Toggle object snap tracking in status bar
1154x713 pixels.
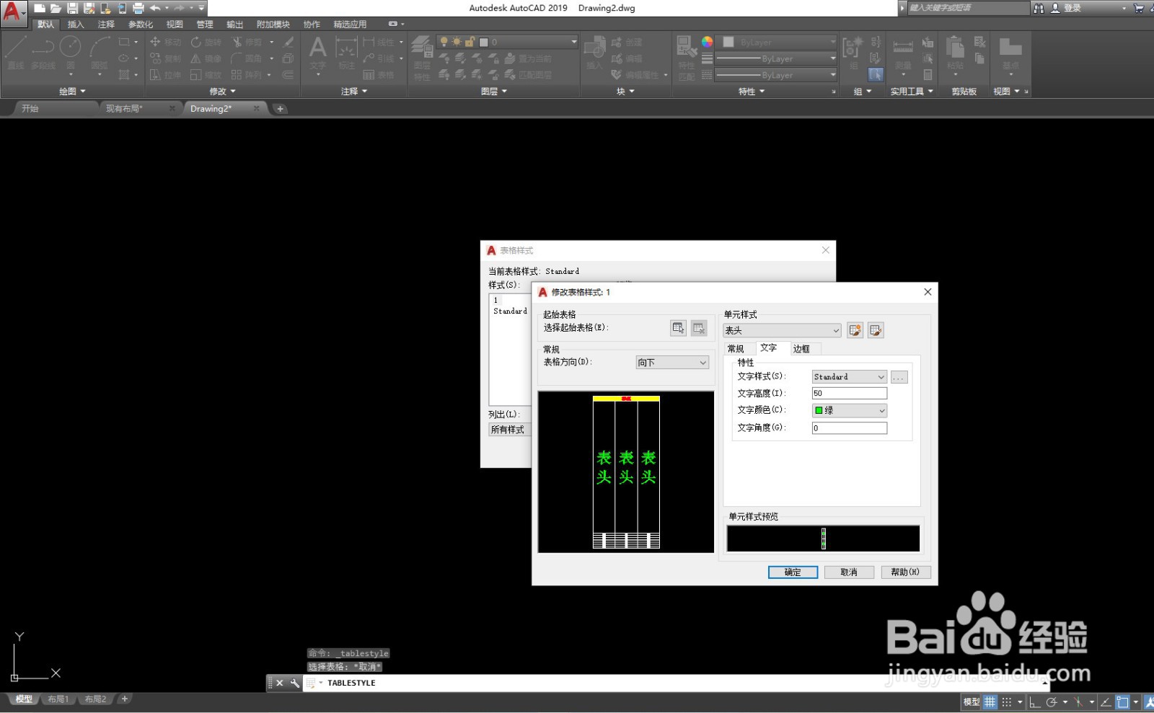click(1106, 701)
